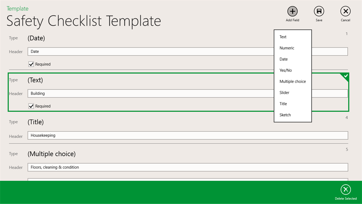Click the green selection checkmark corner

[x=346, y=76]
